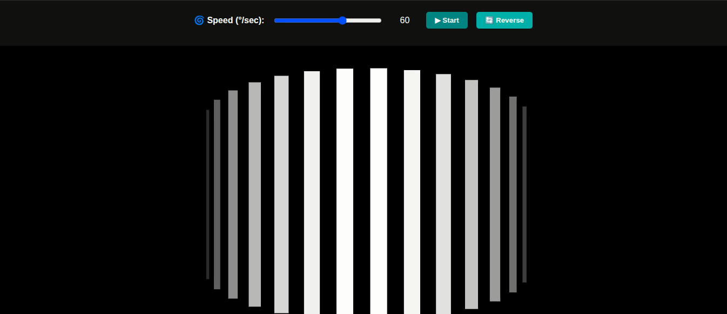Select the sixth bar from the left
The image size is (727, 314).
click(312, 194)
